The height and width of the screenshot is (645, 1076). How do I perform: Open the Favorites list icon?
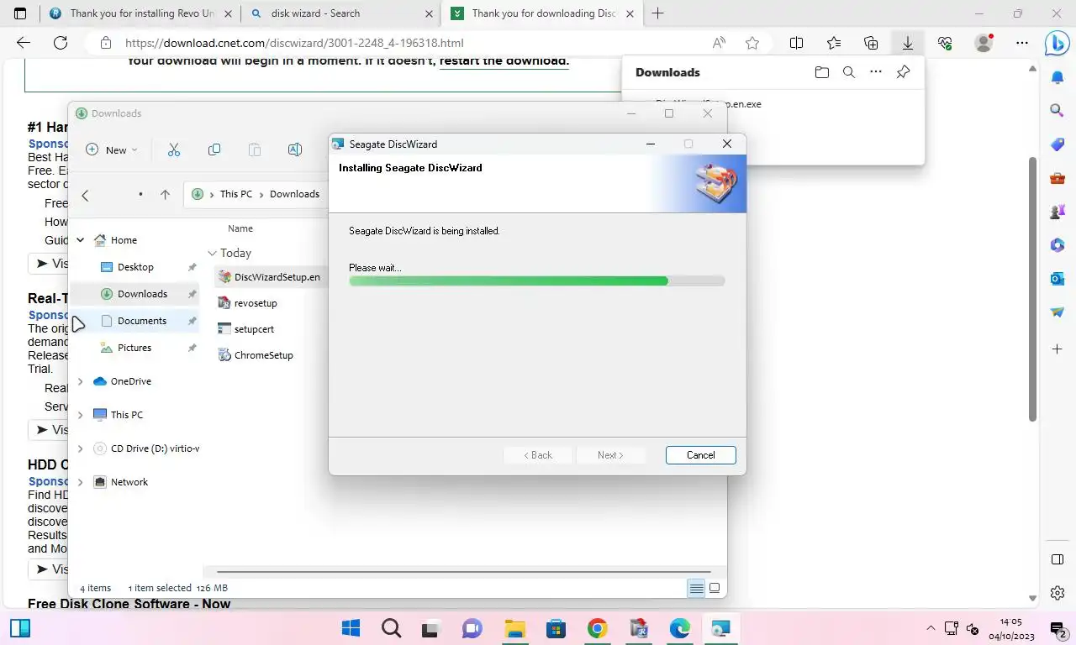[x=834, y=43]
